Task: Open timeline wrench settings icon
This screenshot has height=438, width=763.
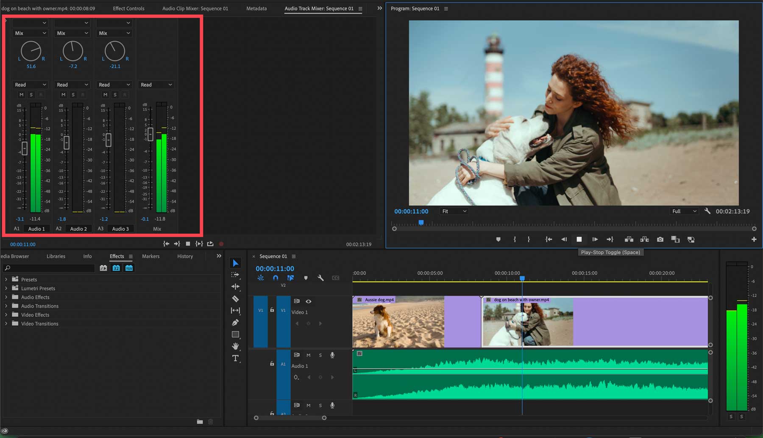Action: tap(320, 278)
